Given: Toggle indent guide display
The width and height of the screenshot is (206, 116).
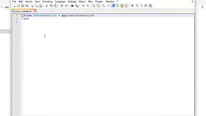Looking at the screenshot, I should tap(113, 6).
